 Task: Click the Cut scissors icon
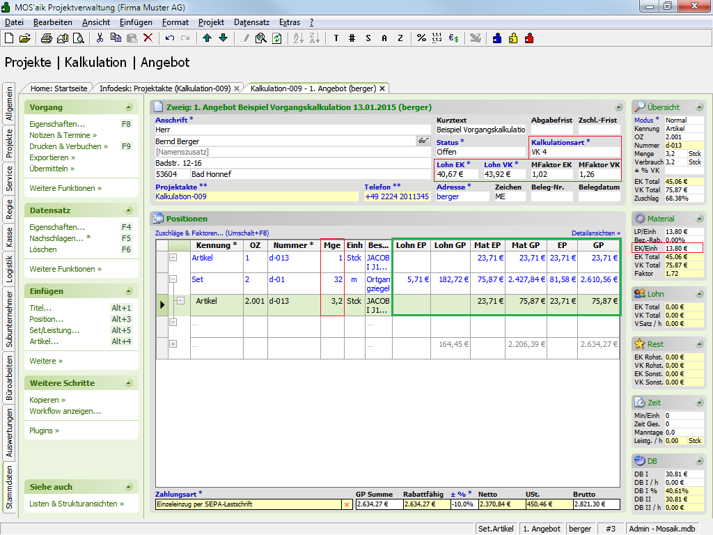pos(100,38)
